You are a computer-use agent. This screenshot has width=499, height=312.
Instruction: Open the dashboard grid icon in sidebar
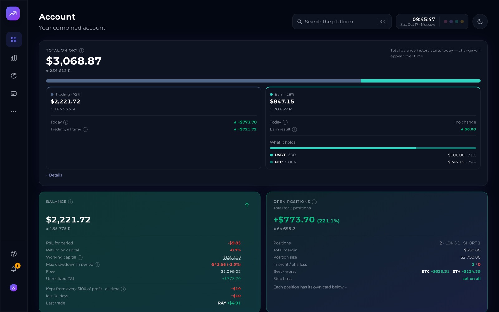tap(14, 40)
